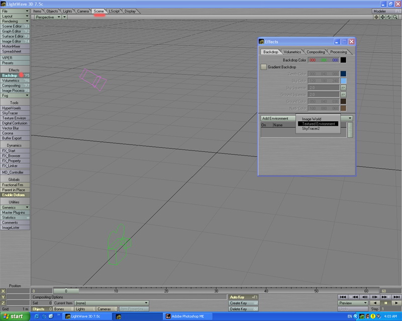The width and height of the screenshot is (402, 321).
Task: Click the EN language indicator
Action: coord(349,316)
